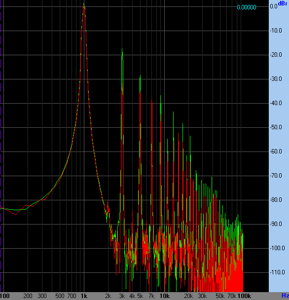The image size is (289, 300).
Task: Click the fifth harmonic peak near 5k
Action: [140, 76]
